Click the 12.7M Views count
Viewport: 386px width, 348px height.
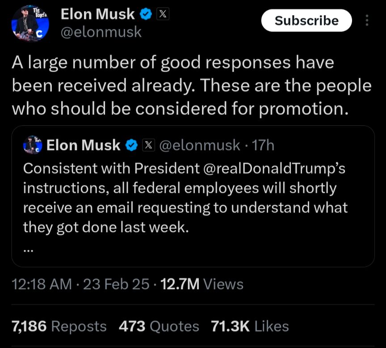pyautogui.click(x=202, y=284)
